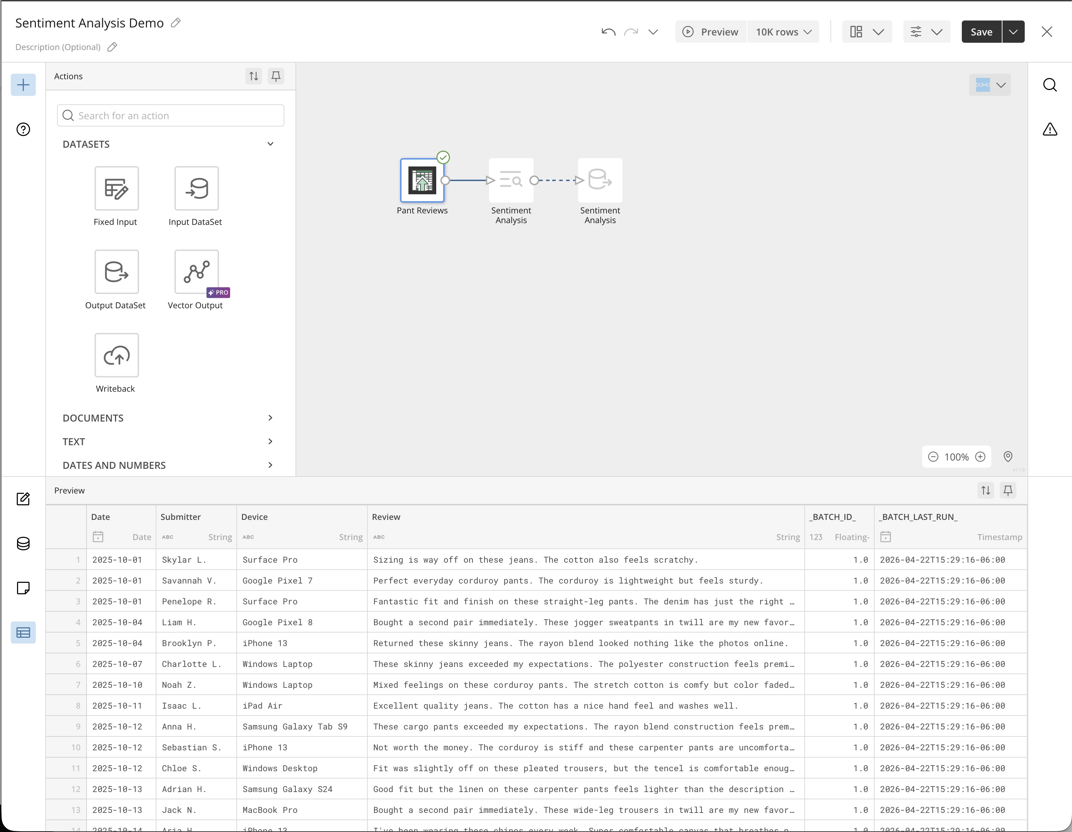Select the Sentiment Analysis output dataset node
The image size is (1072, 832).
(x=600, y=180)
